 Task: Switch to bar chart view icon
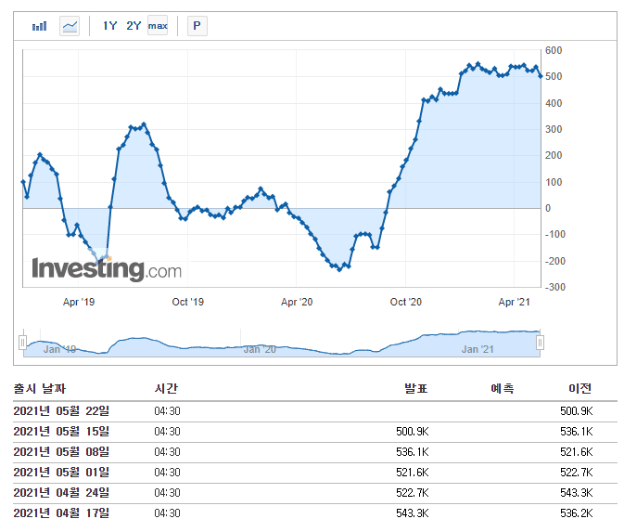pos(39,26)
